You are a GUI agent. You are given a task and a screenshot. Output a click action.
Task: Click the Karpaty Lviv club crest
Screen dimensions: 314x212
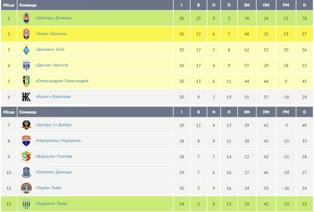tap(26, 203)
